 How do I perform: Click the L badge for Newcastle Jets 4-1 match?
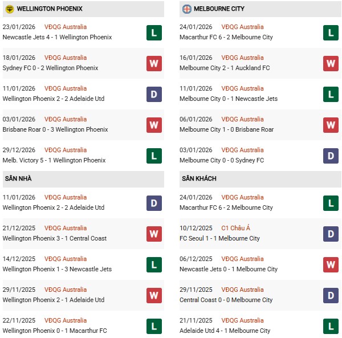(x=154, y=32)
